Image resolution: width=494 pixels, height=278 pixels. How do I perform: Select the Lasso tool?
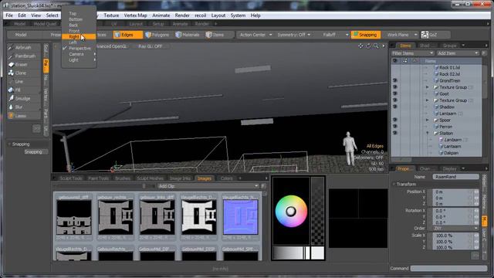[x=24, y=116]
